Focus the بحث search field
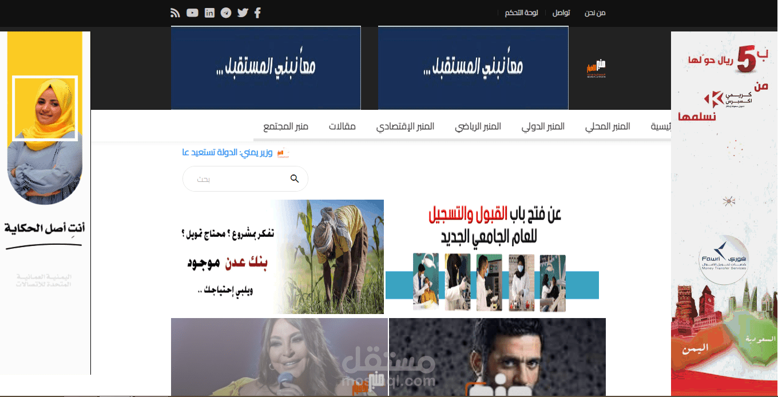This screenshot has width=778, height=397. 245,179
